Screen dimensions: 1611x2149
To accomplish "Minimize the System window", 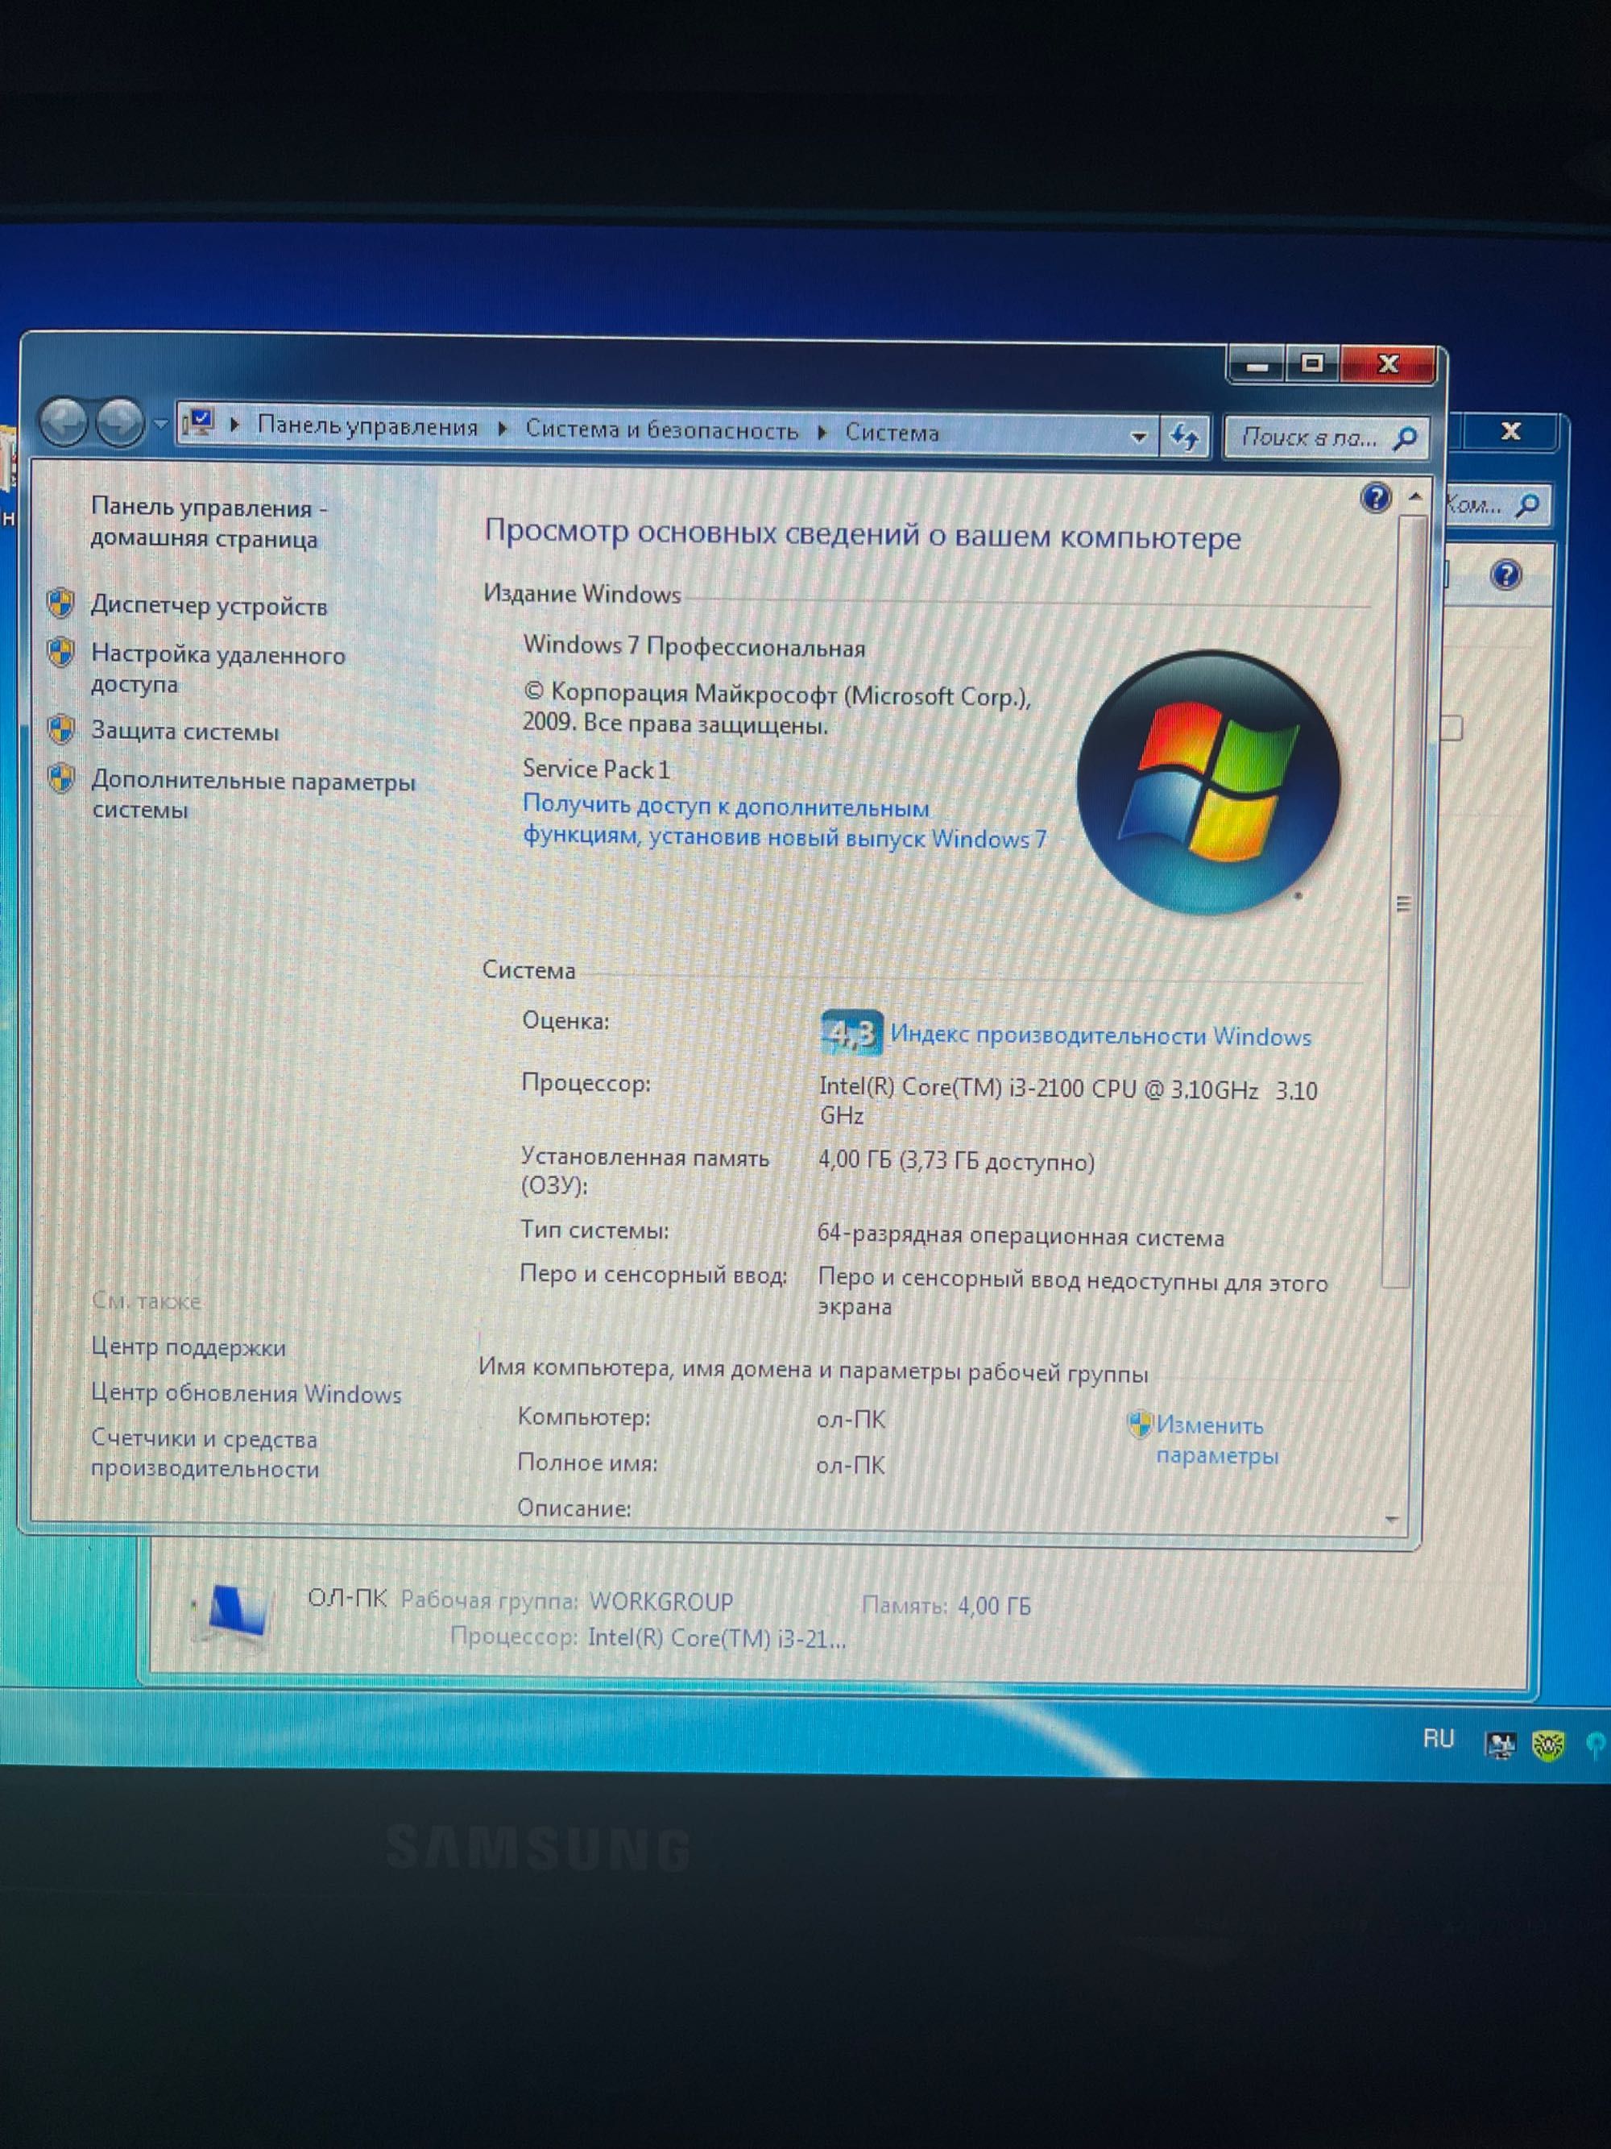I will point(1258,365).
